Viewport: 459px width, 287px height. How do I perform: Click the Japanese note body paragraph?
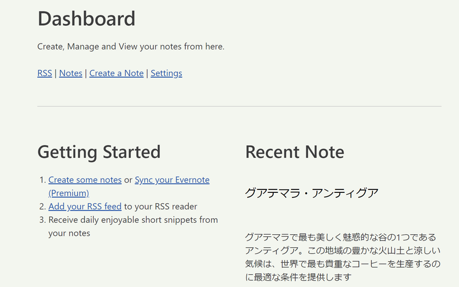pos(342,257)
